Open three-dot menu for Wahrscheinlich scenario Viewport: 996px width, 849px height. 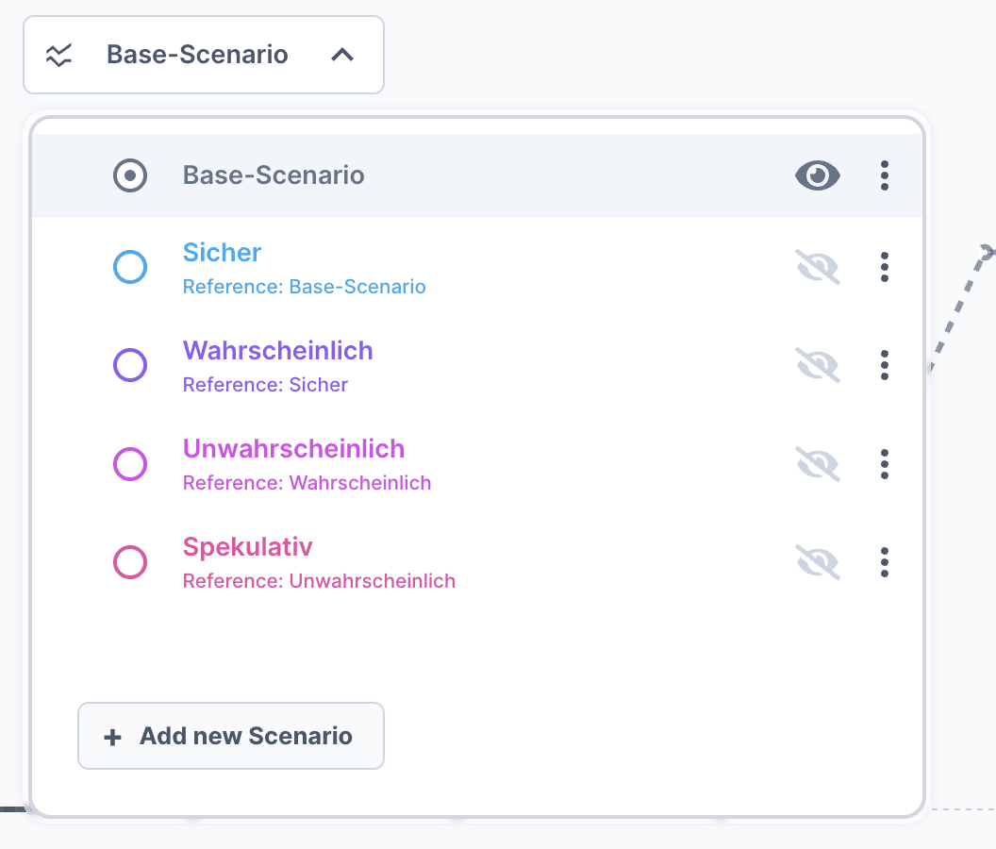(x=884, y=365)
